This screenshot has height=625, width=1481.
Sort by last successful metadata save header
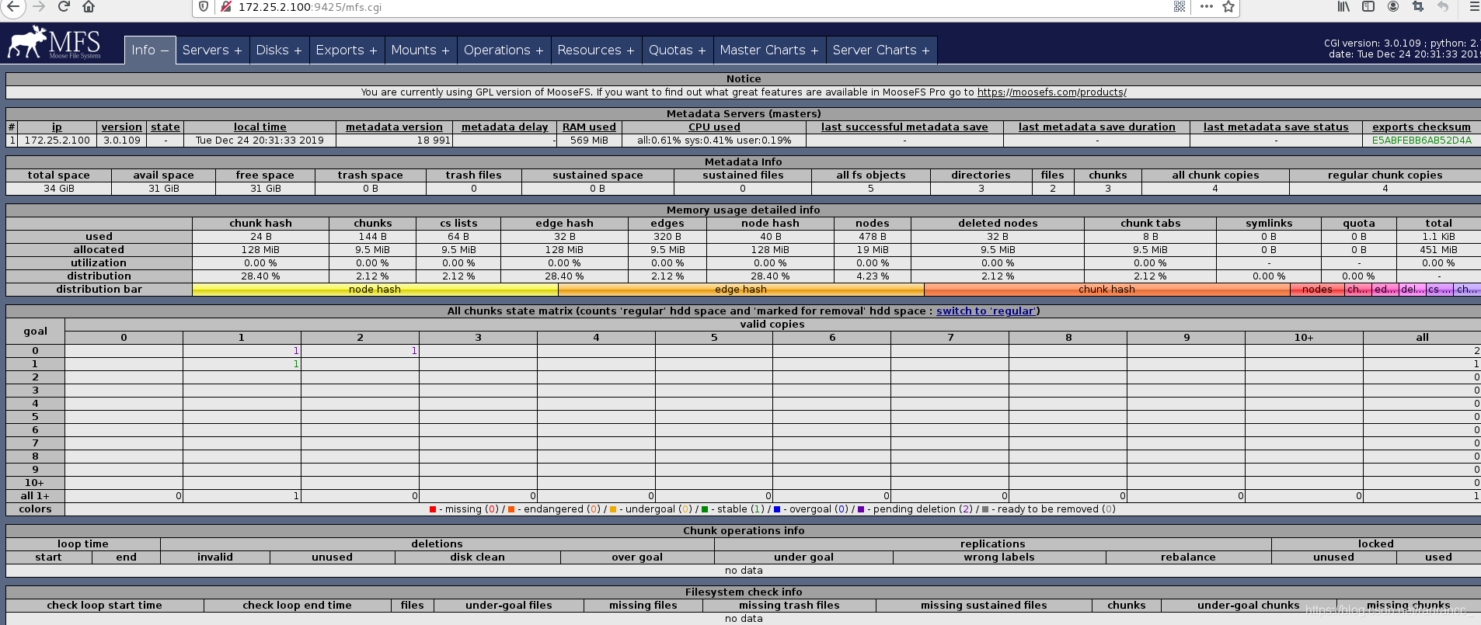(x=904, y=127)
